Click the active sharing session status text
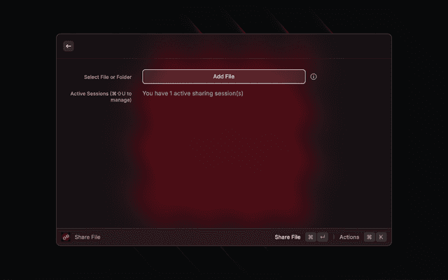The image size is (448, 280). coord(193,93)
